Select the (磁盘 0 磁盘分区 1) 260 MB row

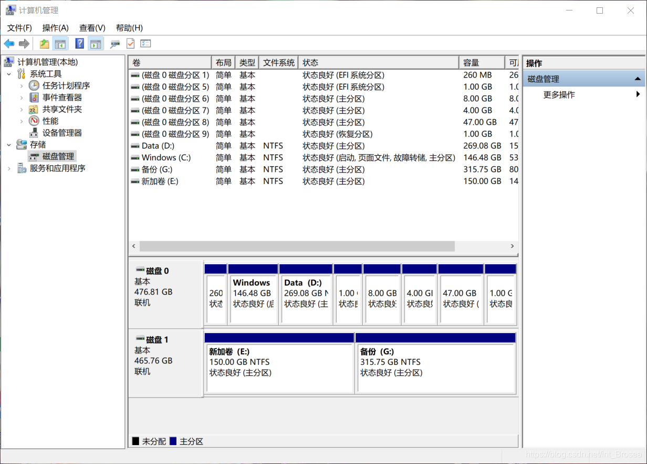coord(323,75)
